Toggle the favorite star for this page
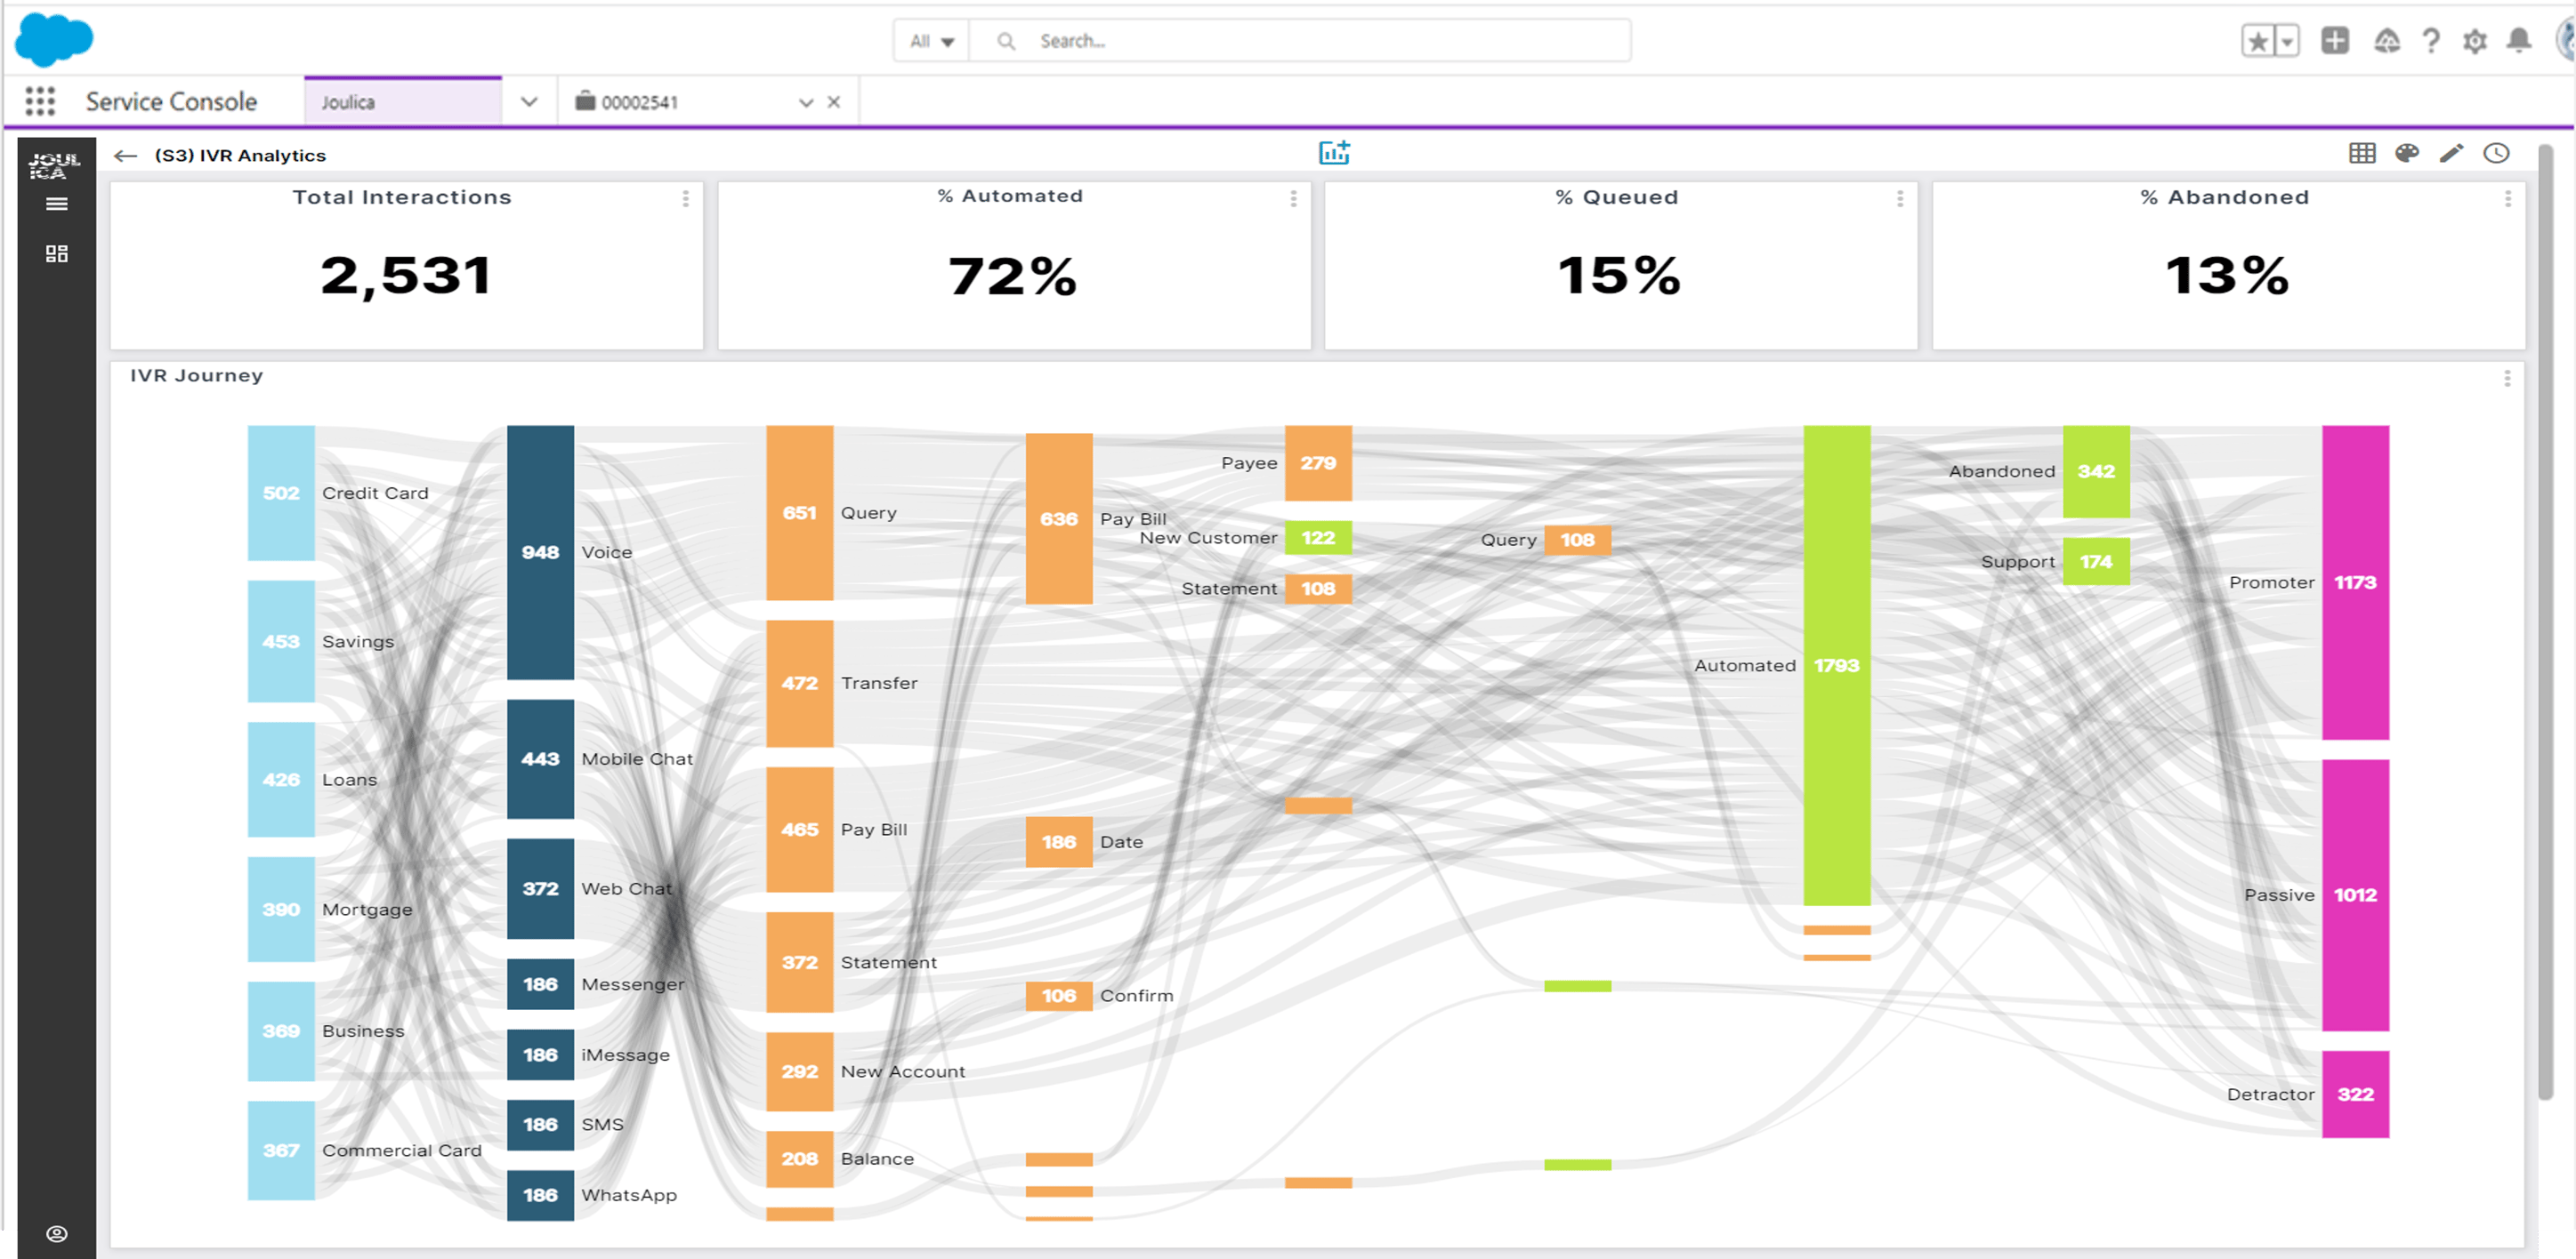This screenshot has width=2576, height=1259. [2261, 41]
